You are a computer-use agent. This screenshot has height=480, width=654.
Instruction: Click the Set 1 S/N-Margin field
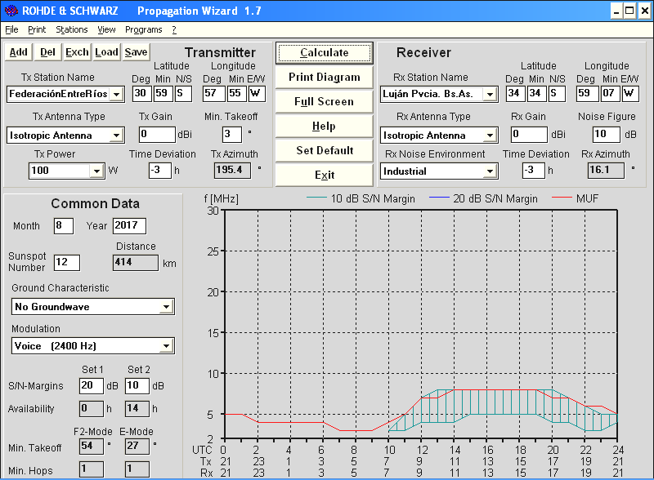coord(91,385)
